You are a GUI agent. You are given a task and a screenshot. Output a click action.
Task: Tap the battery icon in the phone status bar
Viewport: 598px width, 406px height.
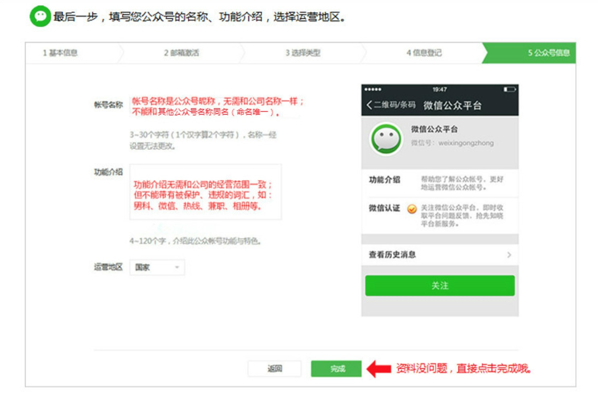tap(509, 89)
